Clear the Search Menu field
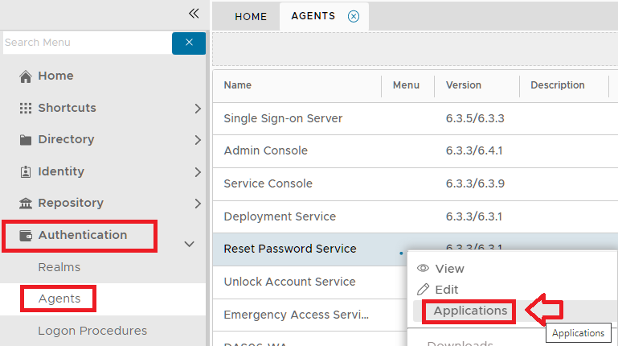The height and width of the screenshot is (346, 618). (x=189, y=43)
